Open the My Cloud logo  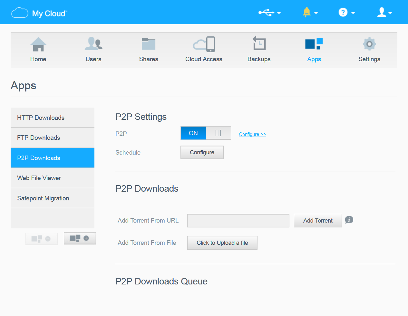[x=39, y=12]
